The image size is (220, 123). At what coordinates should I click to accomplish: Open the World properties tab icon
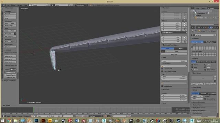tap(203, 27)
